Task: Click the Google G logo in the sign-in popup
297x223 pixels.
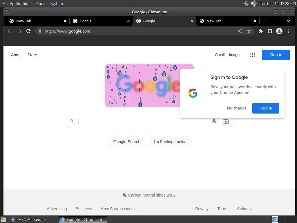Action: point(193,93)
